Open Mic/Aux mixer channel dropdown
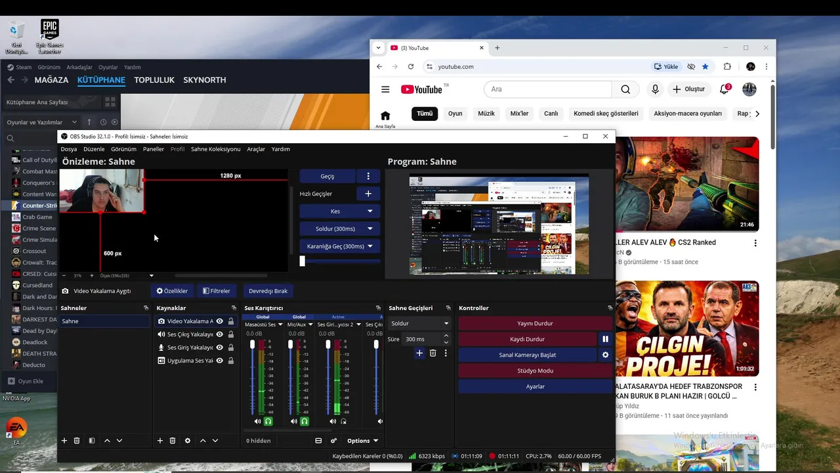 [x=310, y=325]
